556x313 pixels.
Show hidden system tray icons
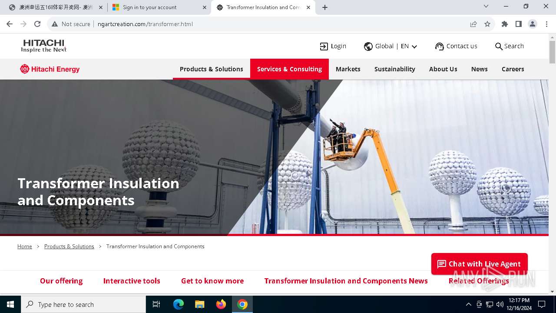[468, 304]
